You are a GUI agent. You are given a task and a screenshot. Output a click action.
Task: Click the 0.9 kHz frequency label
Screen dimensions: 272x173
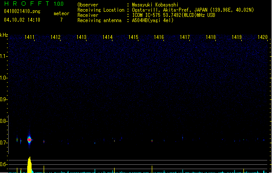[x=3, y=99]
